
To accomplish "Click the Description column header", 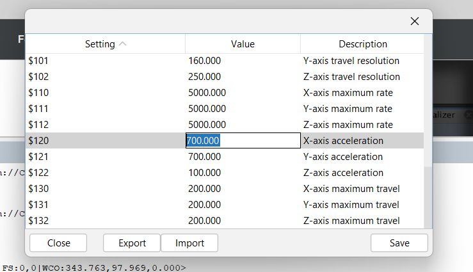I will tap(362, 44).
